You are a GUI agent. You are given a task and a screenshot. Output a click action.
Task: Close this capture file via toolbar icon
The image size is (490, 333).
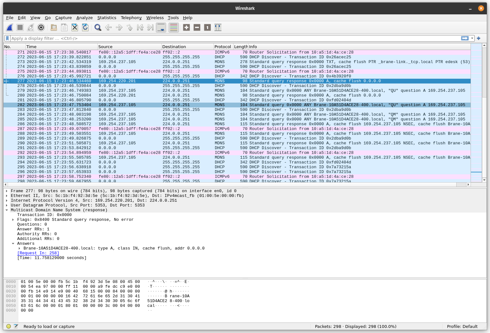point(75,28)
